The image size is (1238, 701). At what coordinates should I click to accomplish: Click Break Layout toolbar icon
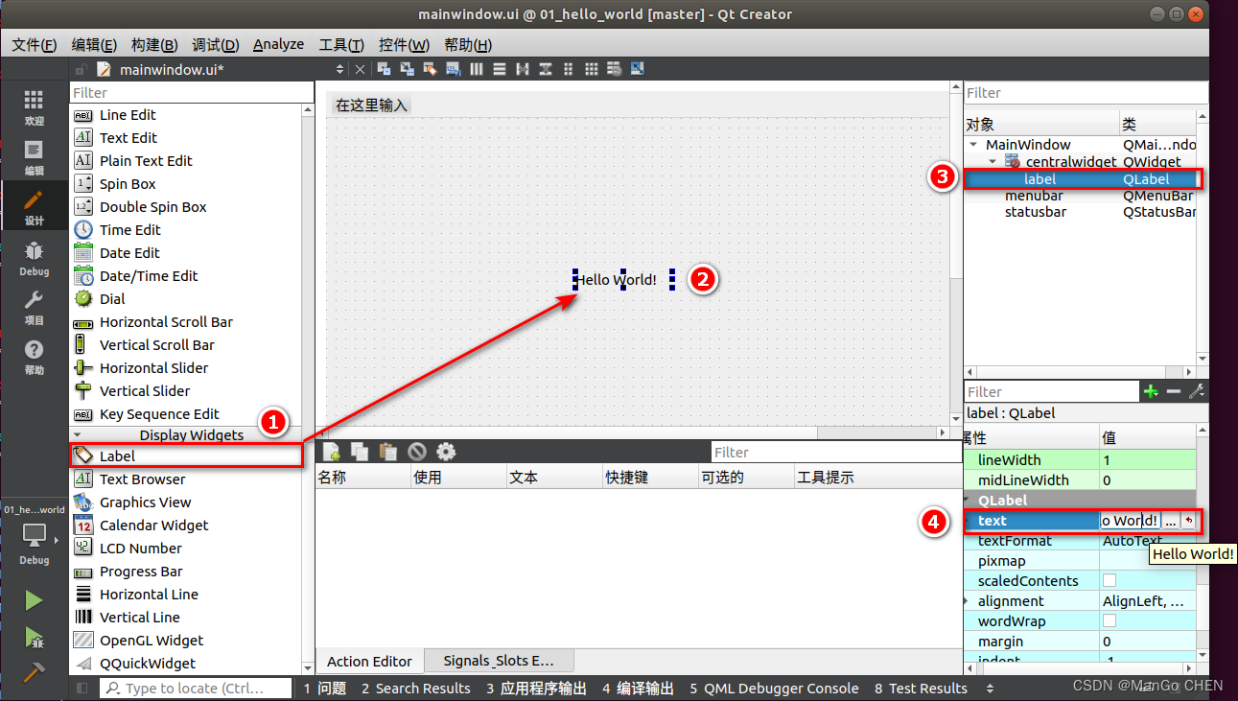pyautogui.click(x=615, y=69)
